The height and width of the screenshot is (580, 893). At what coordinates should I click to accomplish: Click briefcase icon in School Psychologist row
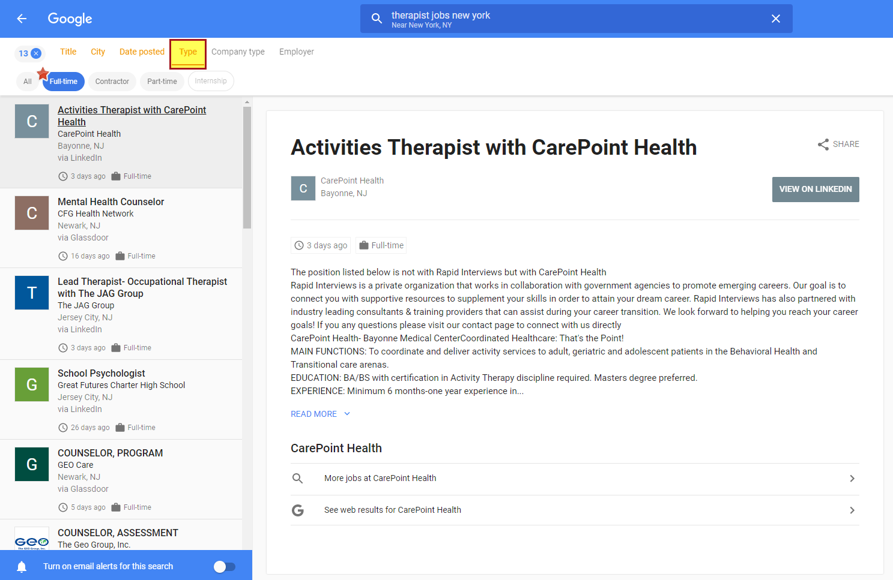click(120, 428)
